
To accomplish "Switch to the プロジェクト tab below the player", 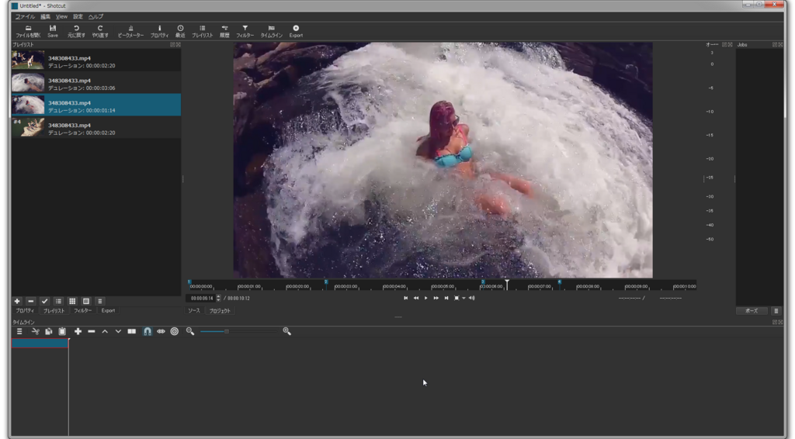I will coord(220,311).
